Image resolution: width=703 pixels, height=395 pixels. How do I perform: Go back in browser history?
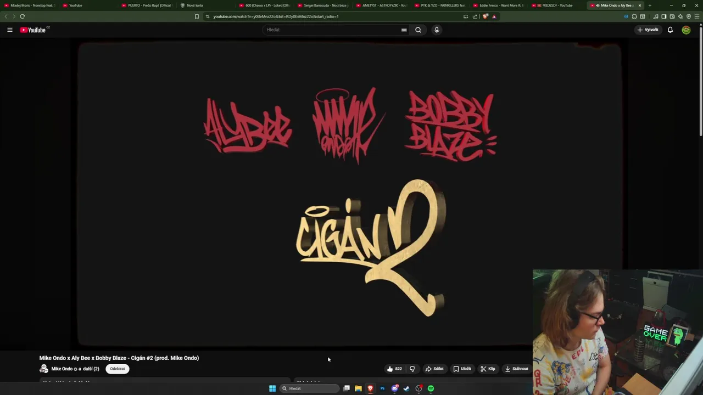(x=6, y=16)
